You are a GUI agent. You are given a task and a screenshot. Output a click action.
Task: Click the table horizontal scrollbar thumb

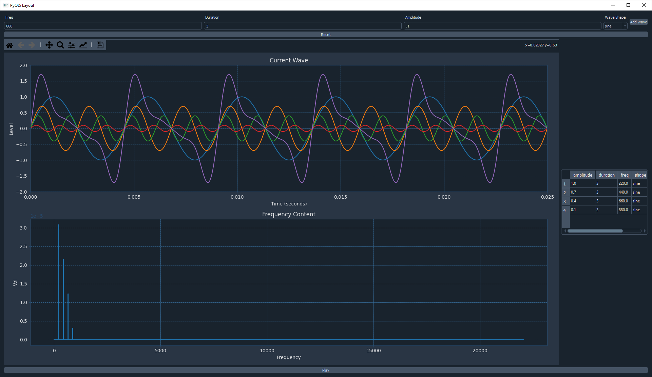(595, 231)
